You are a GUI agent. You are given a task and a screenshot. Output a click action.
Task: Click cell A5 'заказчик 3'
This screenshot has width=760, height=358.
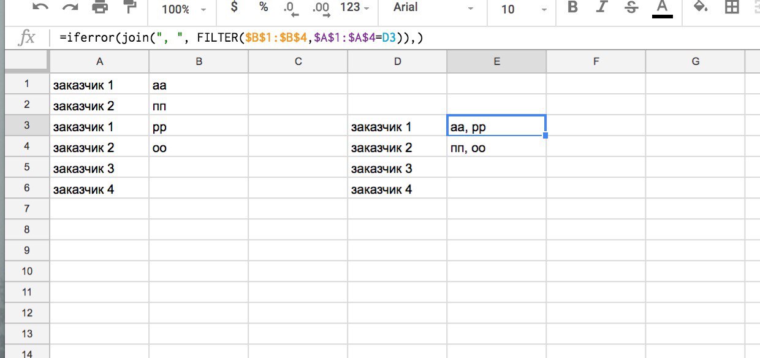coord(99,169)
